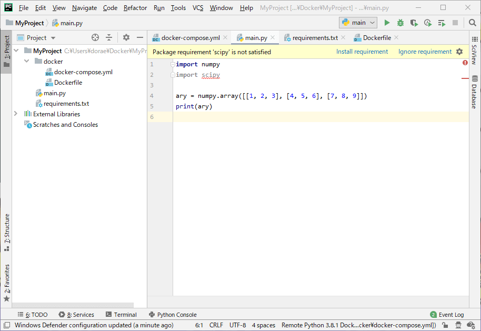The height and width of the screenshot is (331, 481).
Task: Select Dockerfile in project tree
Action: (68, 82)
